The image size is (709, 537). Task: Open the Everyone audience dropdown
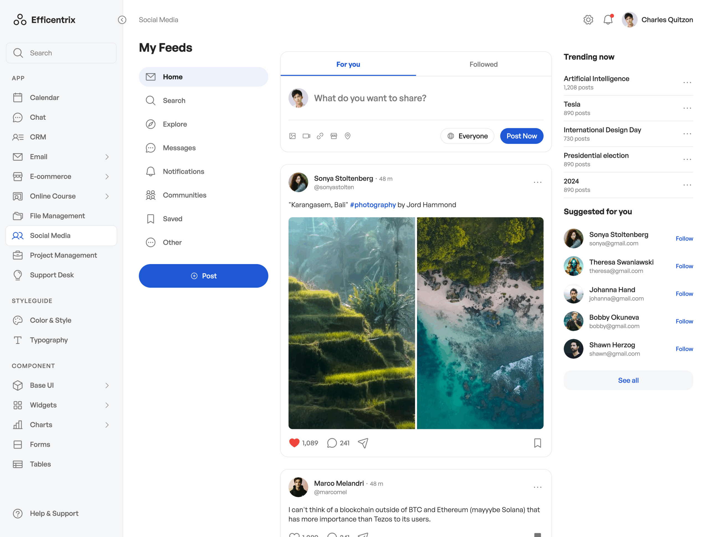[x=467, y=136]
